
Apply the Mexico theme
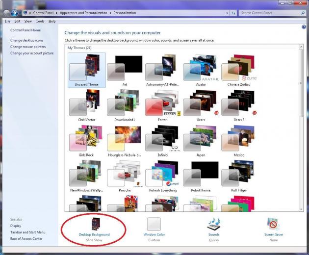(239, 141)
